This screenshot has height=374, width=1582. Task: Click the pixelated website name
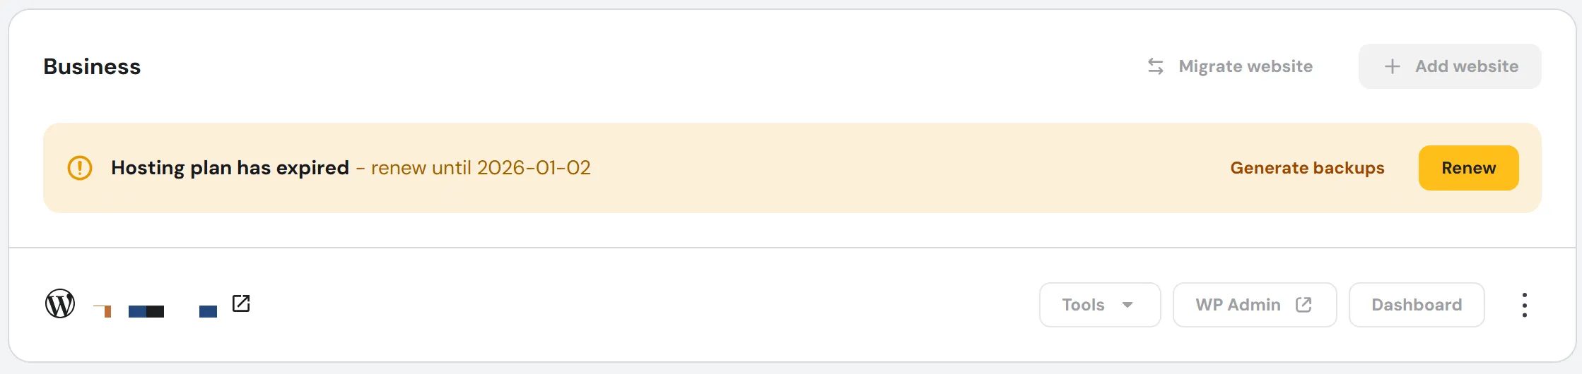(155, 310)
